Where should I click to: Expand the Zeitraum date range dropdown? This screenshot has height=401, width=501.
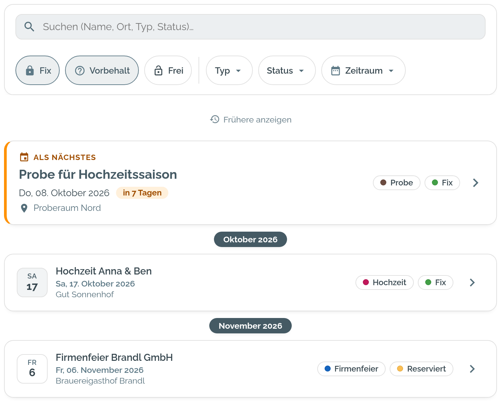[364, 70]
